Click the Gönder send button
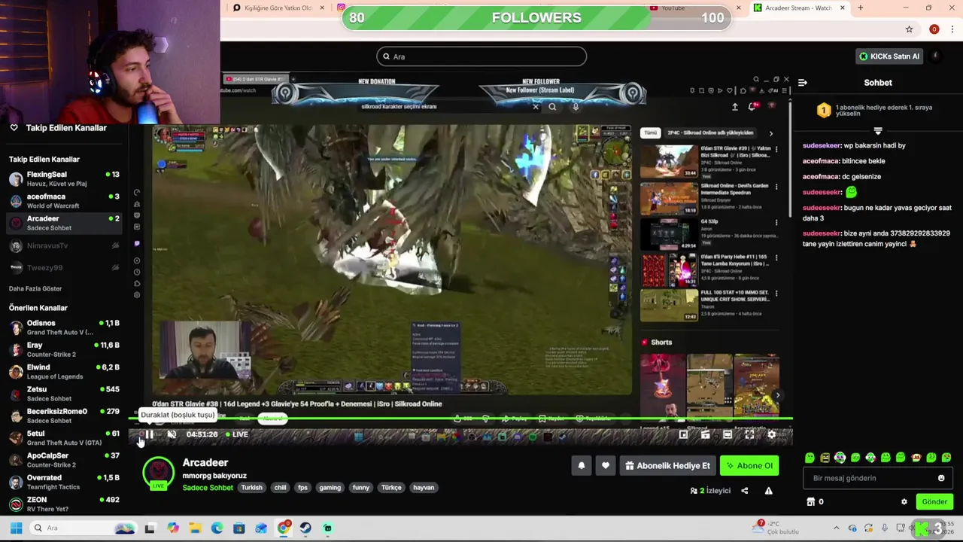The image size is (963, 542). (x=934, y=502)
